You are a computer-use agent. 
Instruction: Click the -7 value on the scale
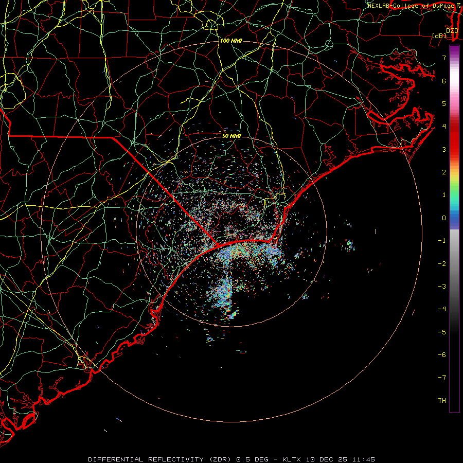(x=442, y=378)
